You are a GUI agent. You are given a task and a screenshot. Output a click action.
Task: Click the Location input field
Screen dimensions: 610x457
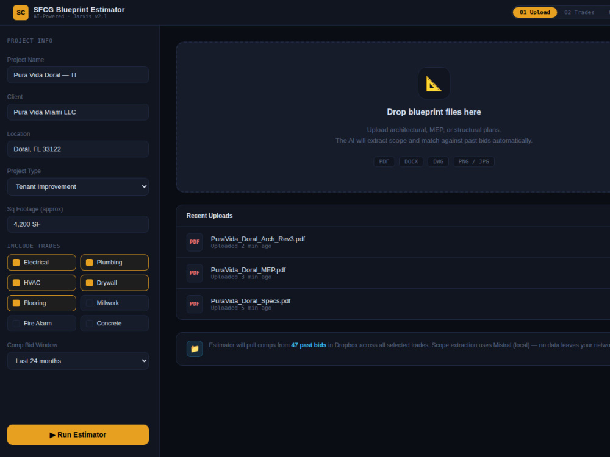point(78,149)
